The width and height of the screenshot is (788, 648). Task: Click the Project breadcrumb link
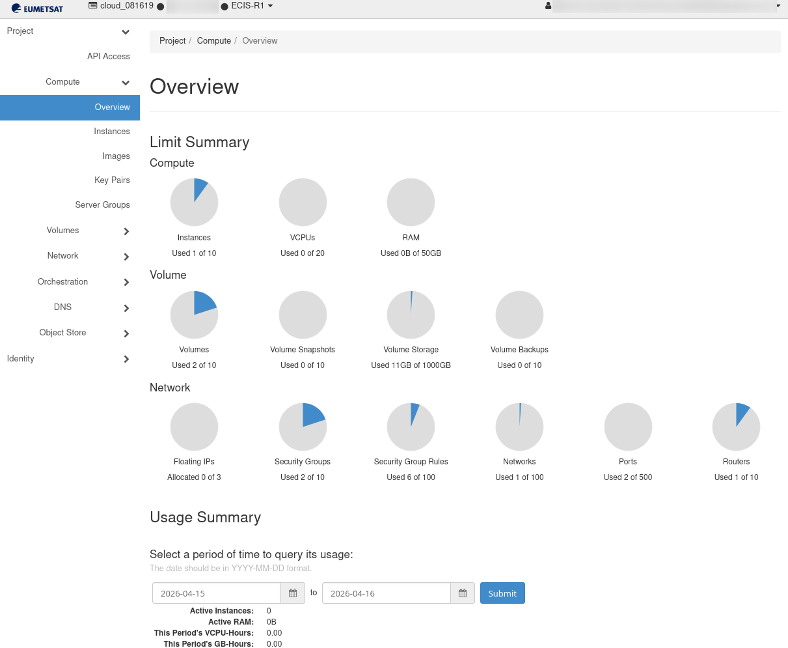pos(172,40)
